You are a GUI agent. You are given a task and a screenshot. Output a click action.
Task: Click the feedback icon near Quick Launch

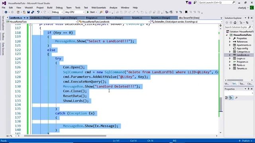click(x=195, y=3)
